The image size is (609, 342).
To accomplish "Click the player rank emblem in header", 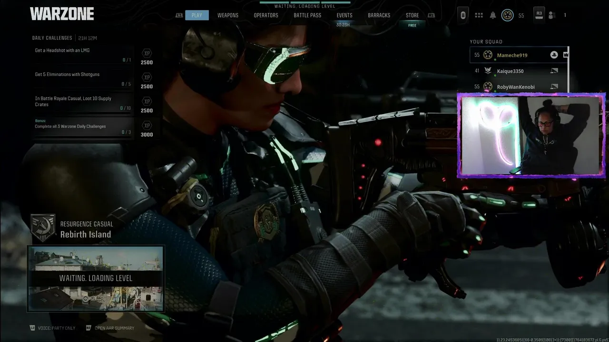I will 508,15.
